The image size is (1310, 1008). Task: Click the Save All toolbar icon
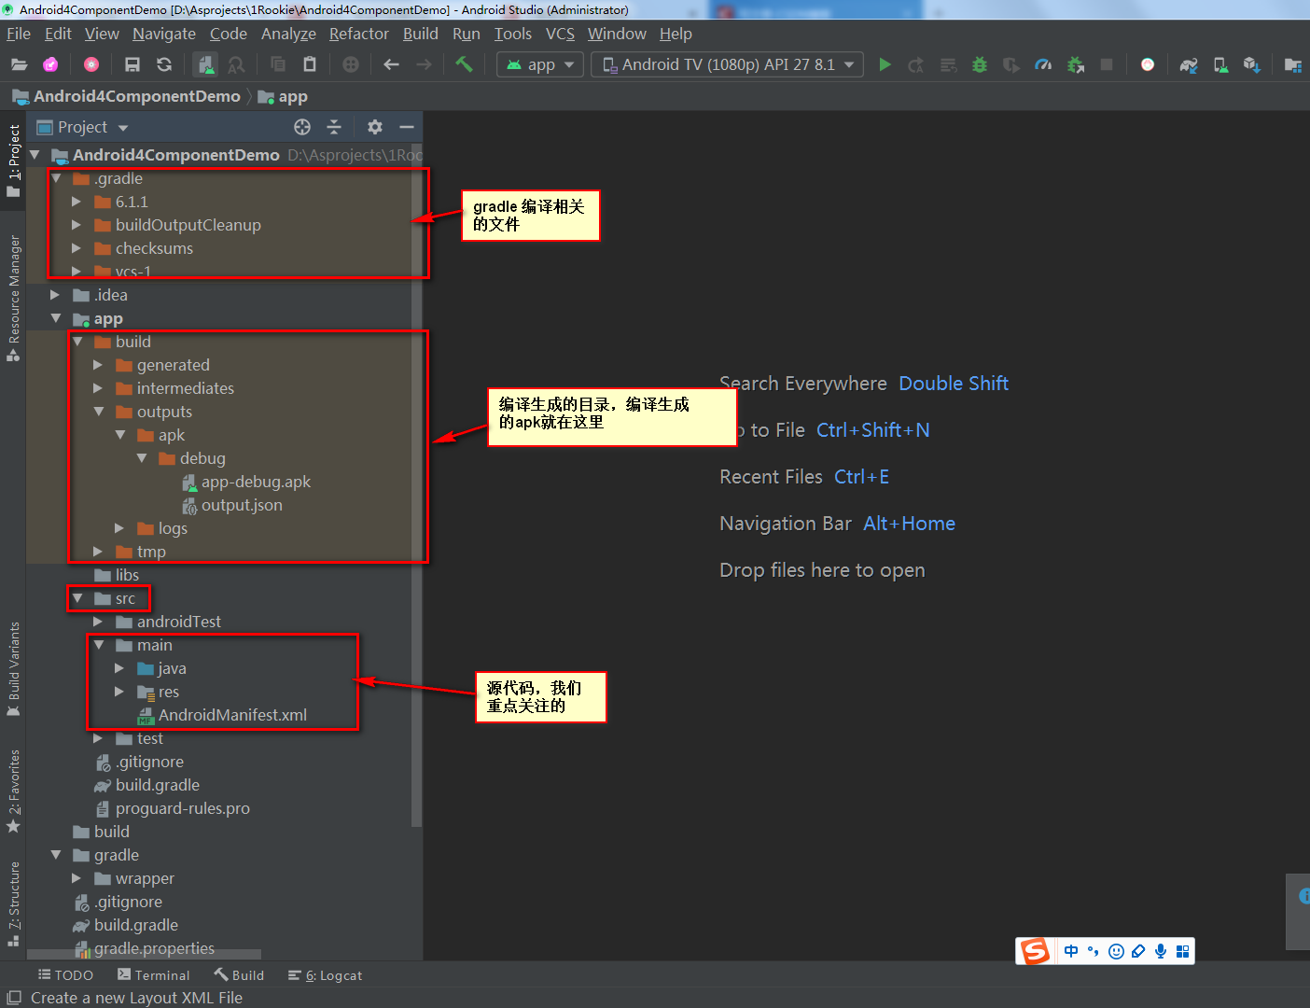coord(132,64)
